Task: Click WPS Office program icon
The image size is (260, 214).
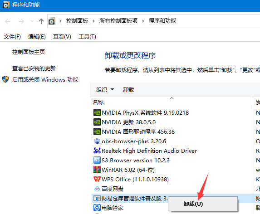Action: [x=97, y=180]
